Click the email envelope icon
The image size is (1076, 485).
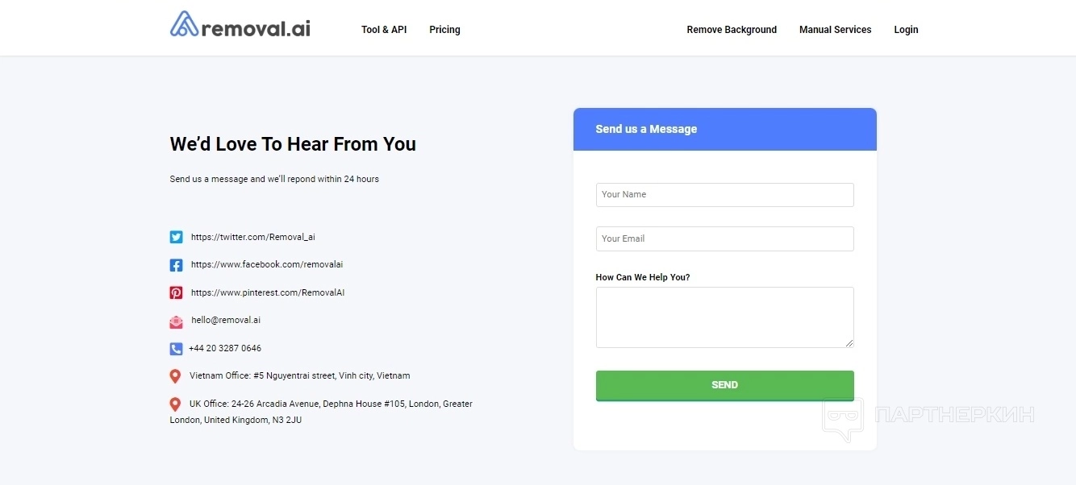pos(176,321)
